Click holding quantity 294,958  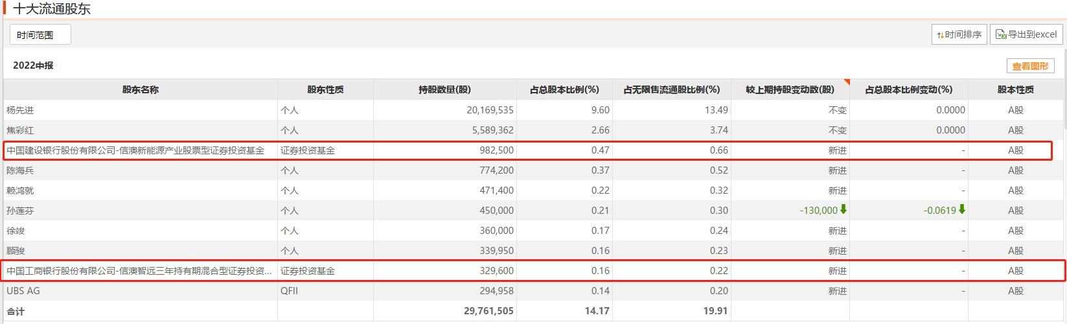(497, 291)
